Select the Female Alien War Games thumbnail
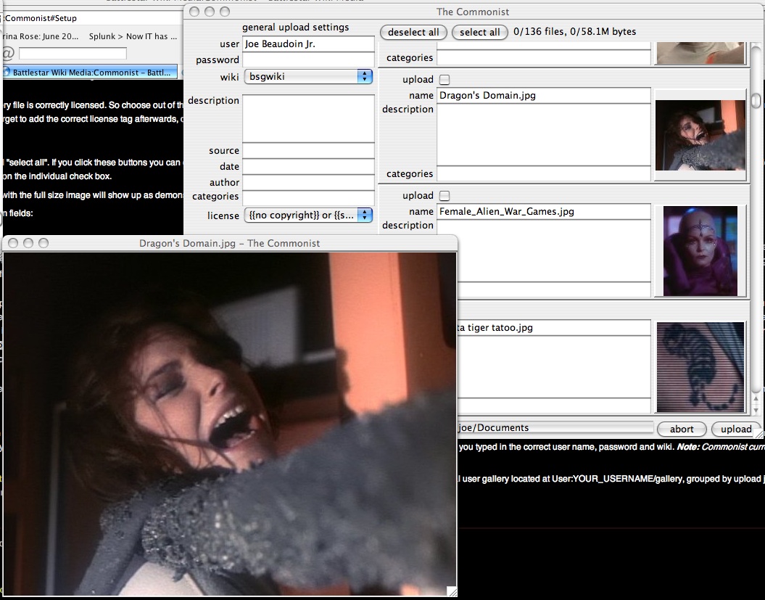Viewport: 765px width, 600px height. pyautogui.click(x=700, y=251)
